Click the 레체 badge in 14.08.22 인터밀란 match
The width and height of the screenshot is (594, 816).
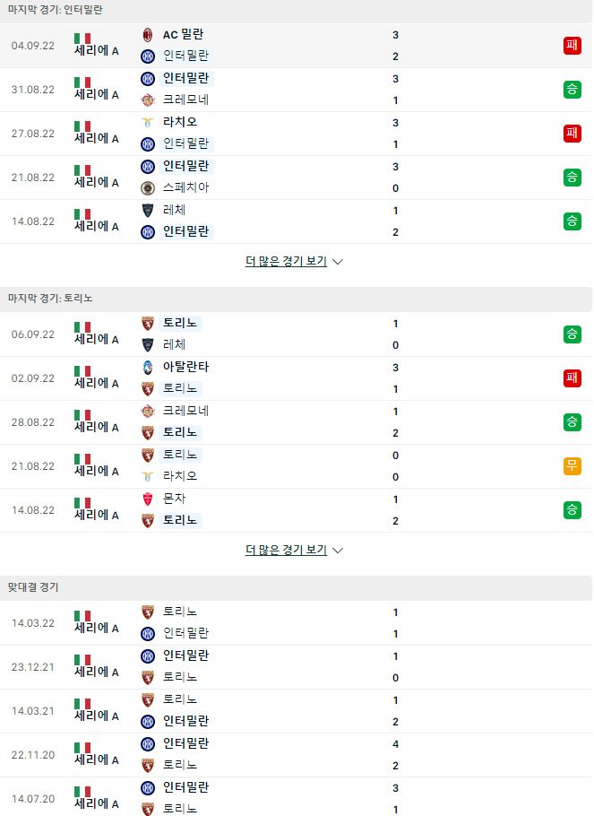[148, 210]
